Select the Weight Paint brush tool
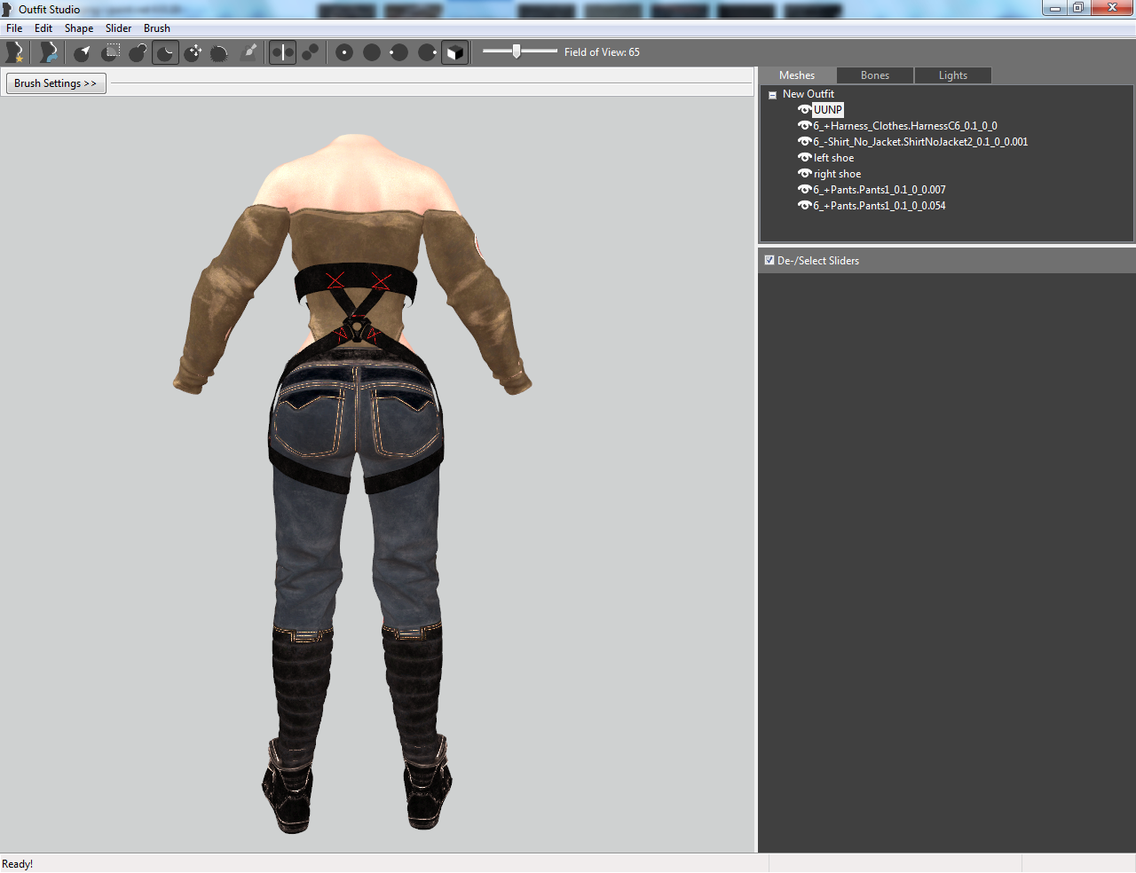This screenshot has width=1136, height=873. [x=249, y=52]
